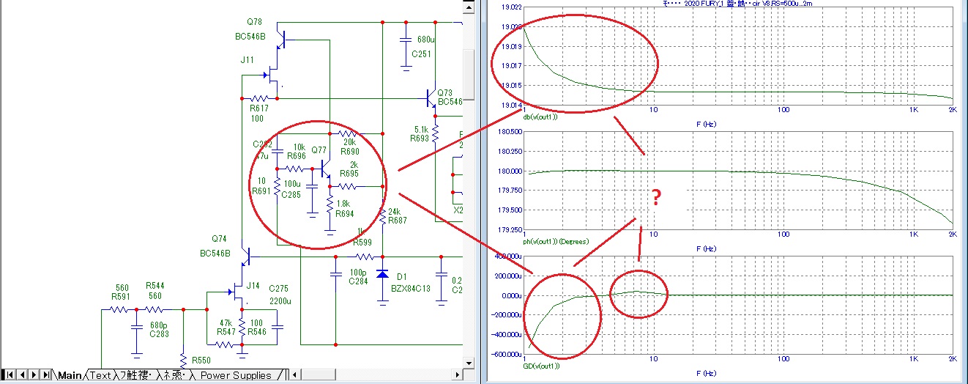Select transistor label Q74
Screen dimensions: 968x384
tap(220, 239)
